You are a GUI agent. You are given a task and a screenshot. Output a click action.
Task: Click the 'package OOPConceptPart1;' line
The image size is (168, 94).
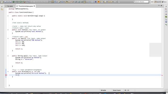pos(19,9)
